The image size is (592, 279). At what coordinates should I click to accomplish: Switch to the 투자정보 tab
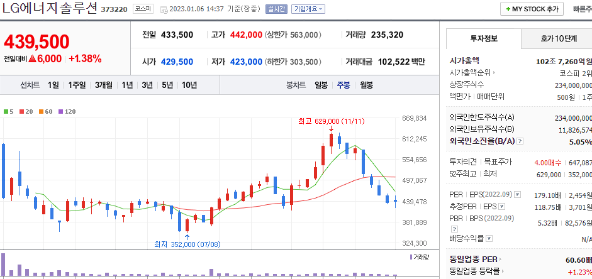click(x=484, y=38)
